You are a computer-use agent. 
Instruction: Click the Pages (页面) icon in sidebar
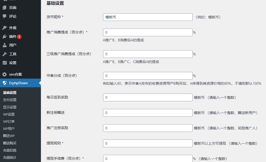tap(5, 8)
